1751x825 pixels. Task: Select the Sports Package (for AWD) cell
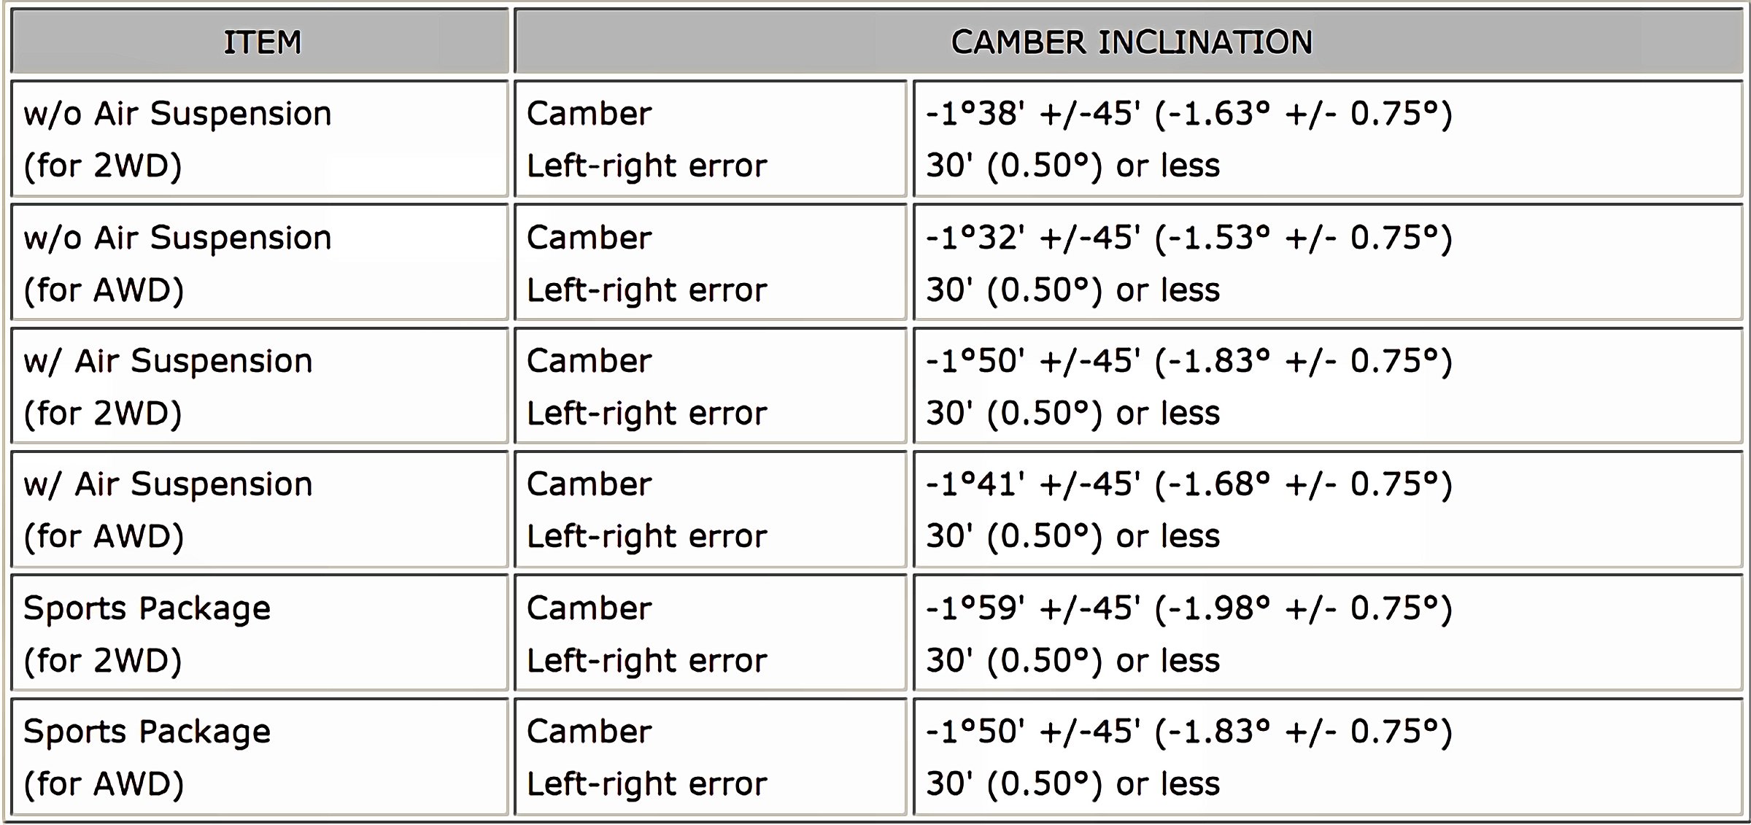click(x=259, y=757)
